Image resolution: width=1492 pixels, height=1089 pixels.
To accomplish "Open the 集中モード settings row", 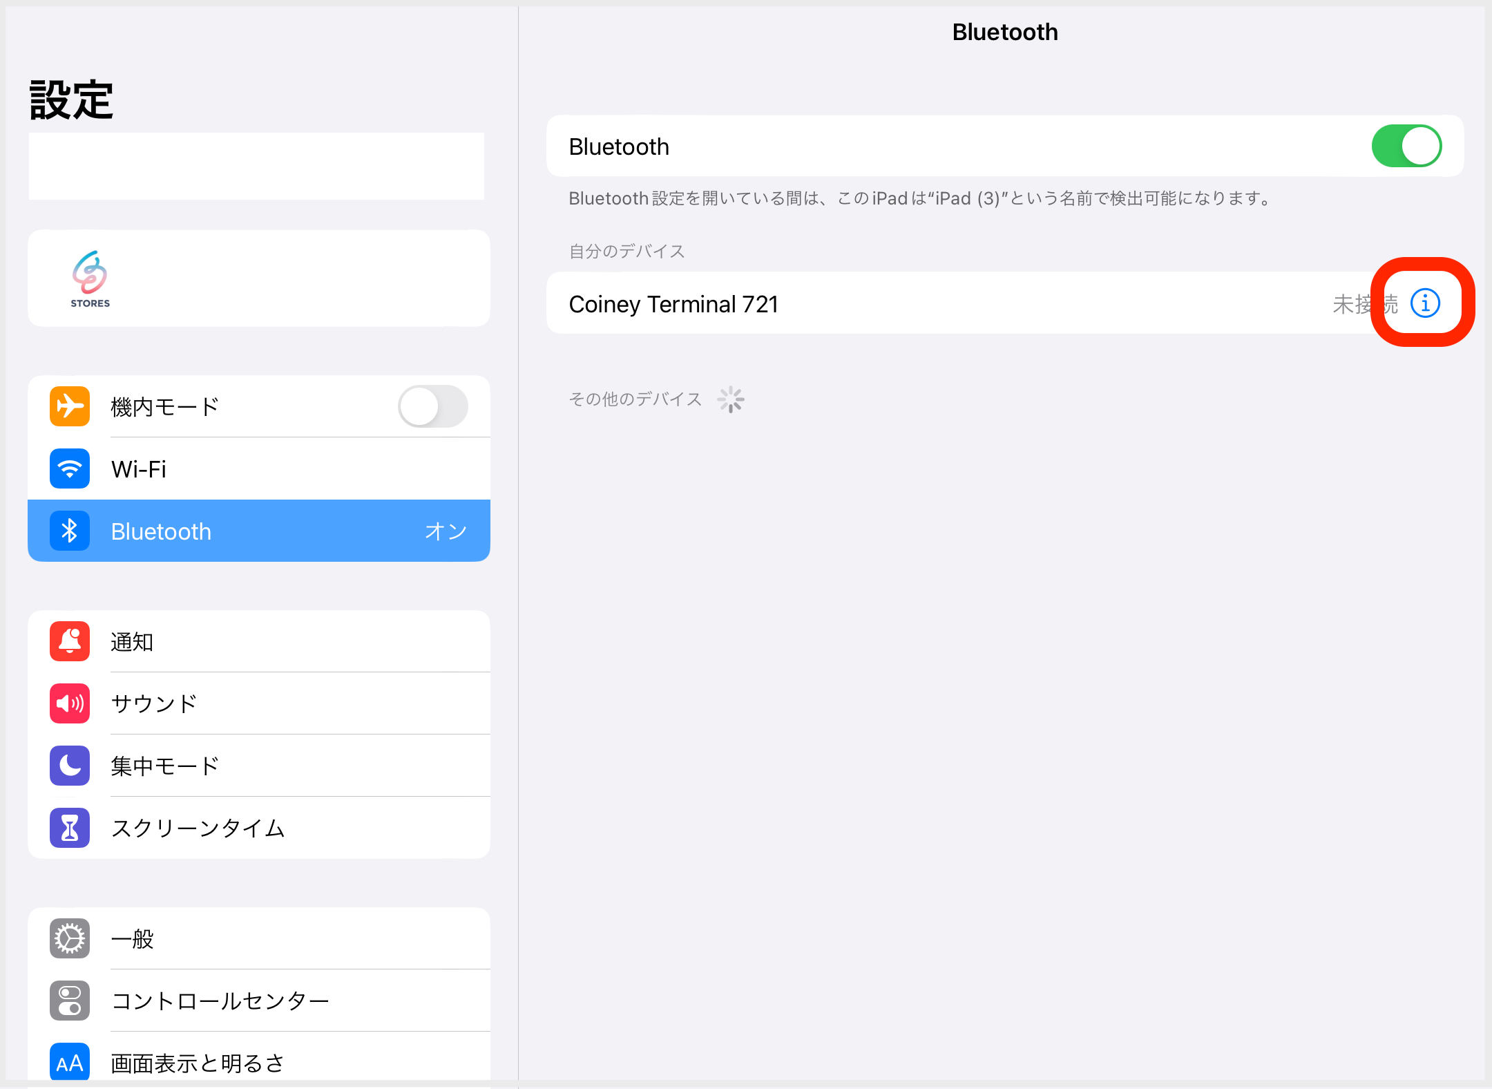I will coord(259,766).
